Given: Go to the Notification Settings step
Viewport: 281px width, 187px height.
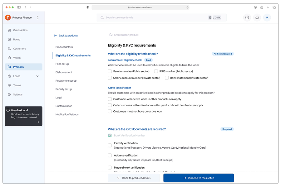Looking at the screenshot, I should (x=67, y=114).
